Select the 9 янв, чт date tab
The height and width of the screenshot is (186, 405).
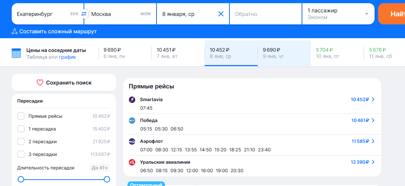point(284,53)
